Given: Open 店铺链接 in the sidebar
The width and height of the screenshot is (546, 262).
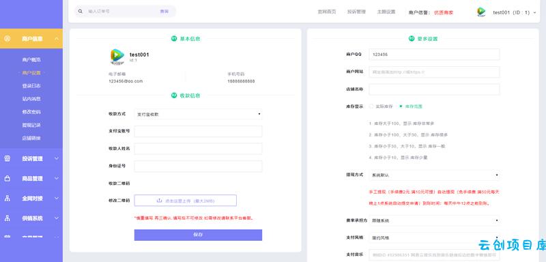Looking at the screenshot, I should tap(31, 138).
